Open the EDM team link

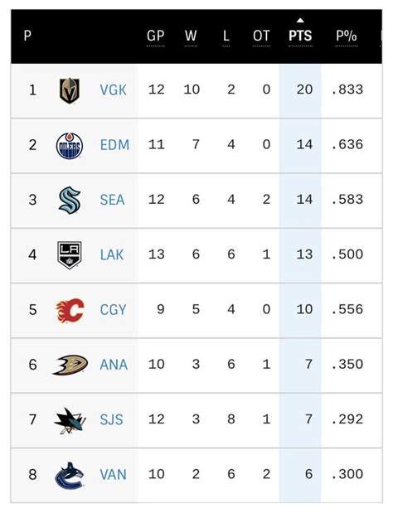(114, 145)
